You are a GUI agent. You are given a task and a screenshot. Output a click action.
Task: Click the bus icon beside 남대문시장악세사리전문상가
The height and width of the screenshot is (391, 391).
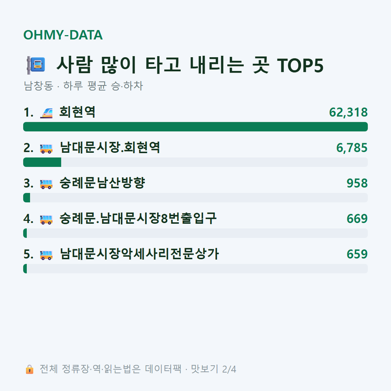tap(46, 255)
